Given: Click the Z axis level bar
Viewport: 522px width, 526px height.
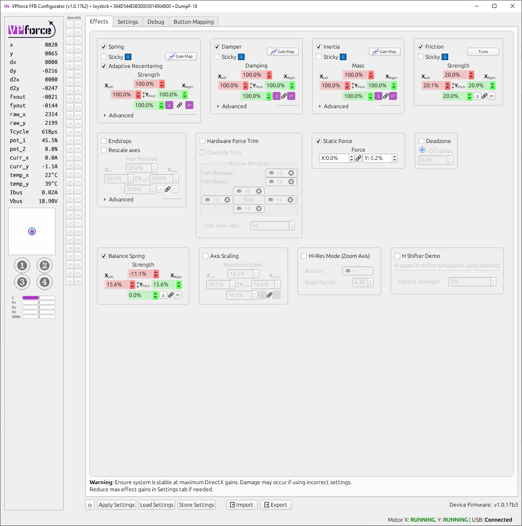Looking at the screenshot, I should point(38,297).
